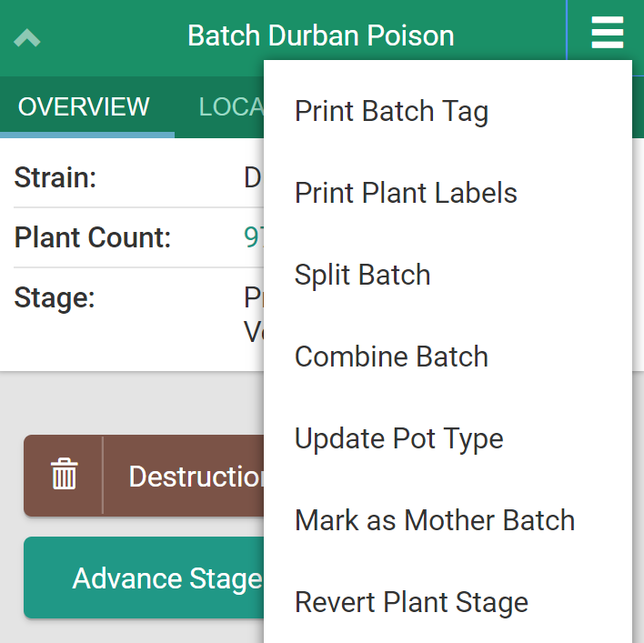Screen dimensions: 644x643
Task: Click the partially hidden Stage value text
Action: click(253, 315)
